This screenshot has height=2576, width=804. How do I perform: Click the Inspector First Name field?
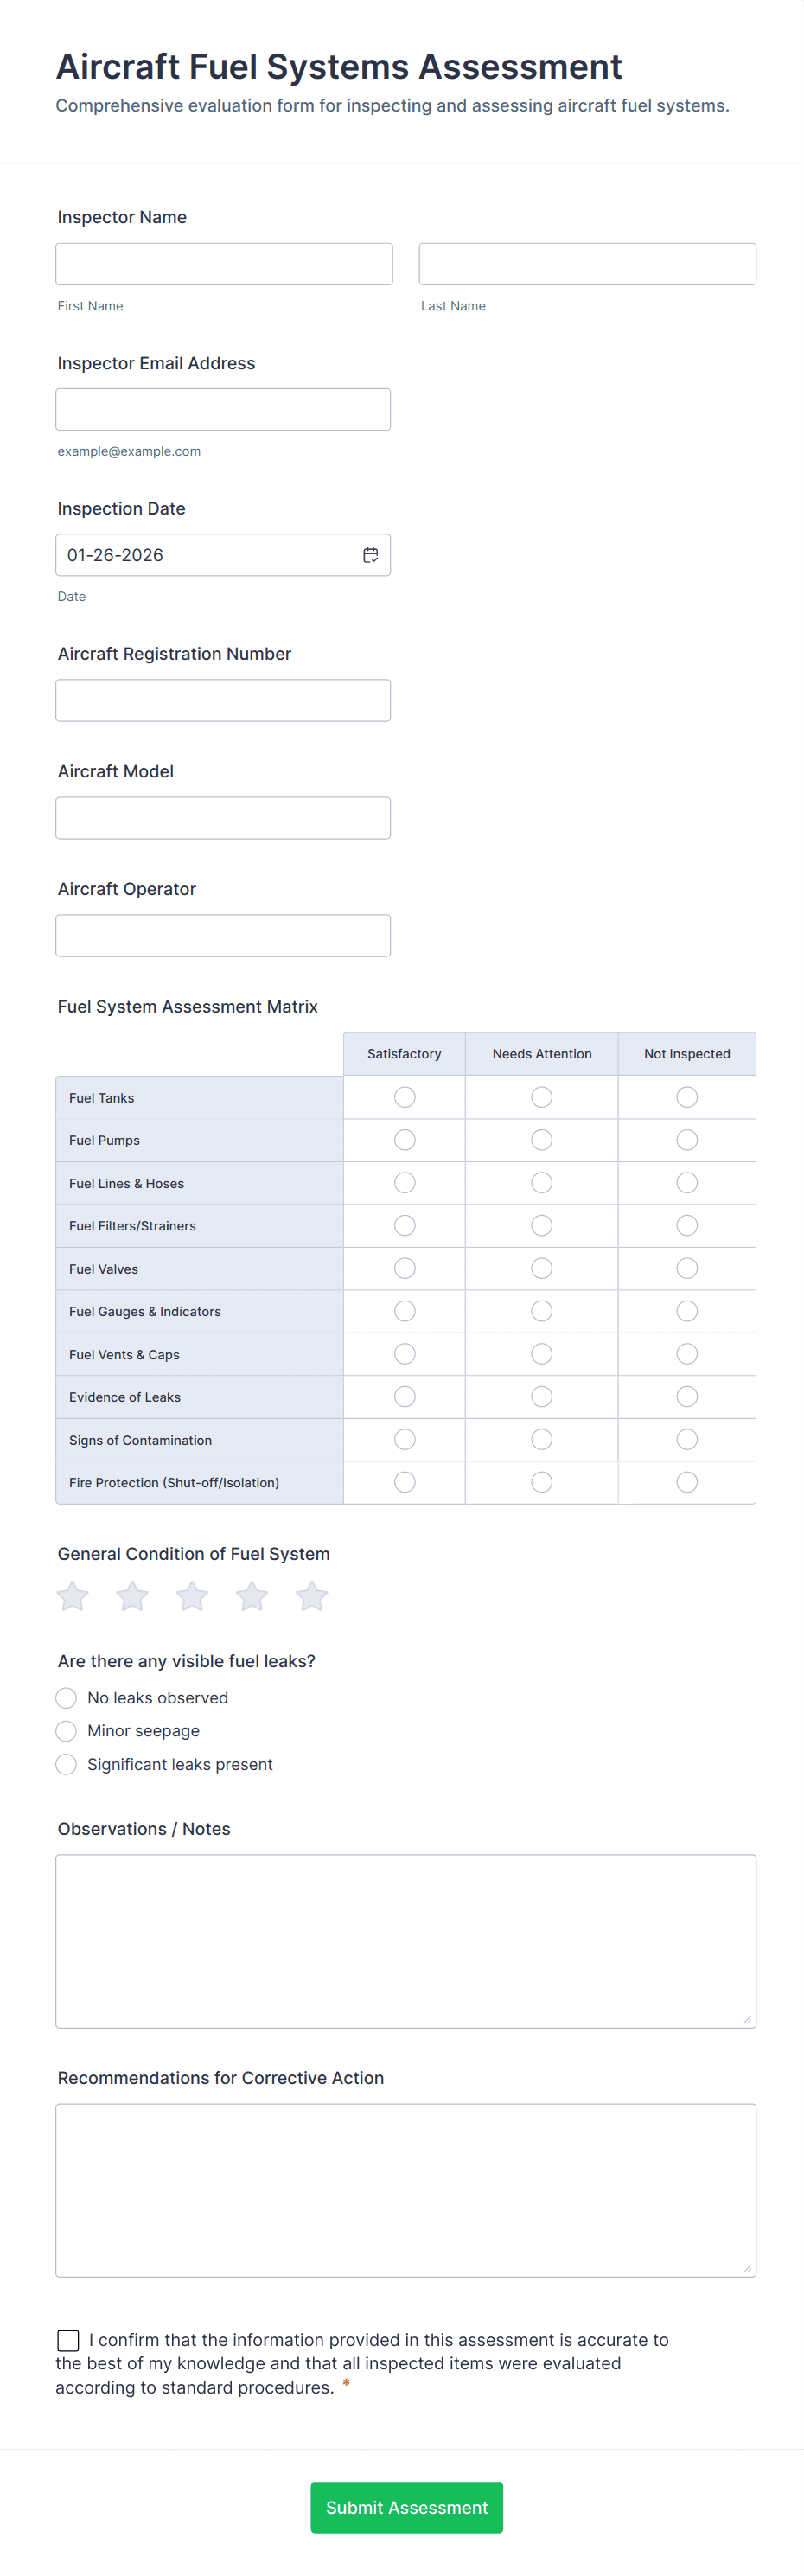[223, 263]
